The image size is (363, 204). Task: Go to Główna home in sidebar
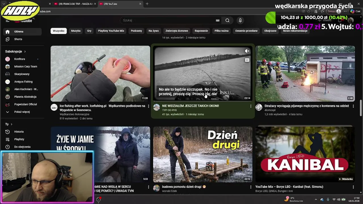pos(23,32)
